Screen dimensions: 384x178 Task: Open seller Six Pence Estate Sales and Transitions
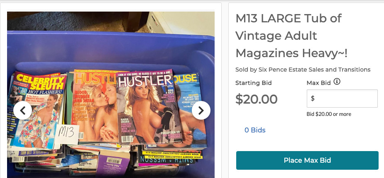314,70
